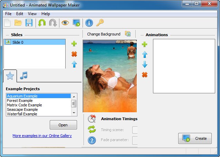
Task: Delete the slide using the orange X
Action: (x=74, y=54)
